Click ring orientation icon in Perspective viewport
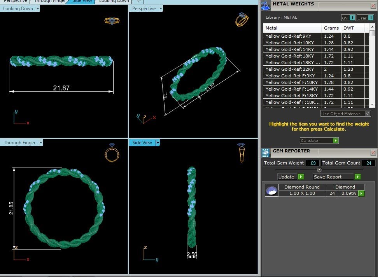380x278 pixels. (242, 19)
